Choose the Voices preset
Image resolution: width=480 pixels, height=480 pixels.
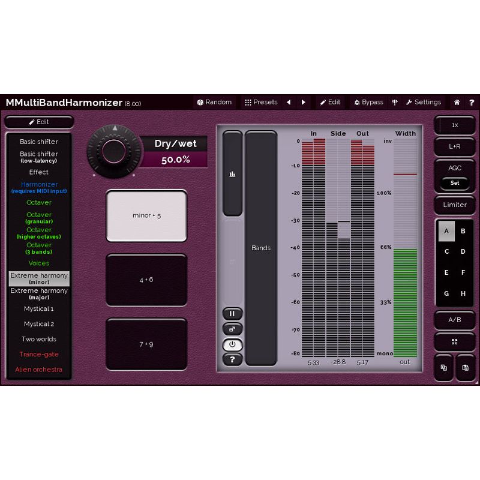click(39, 263)
